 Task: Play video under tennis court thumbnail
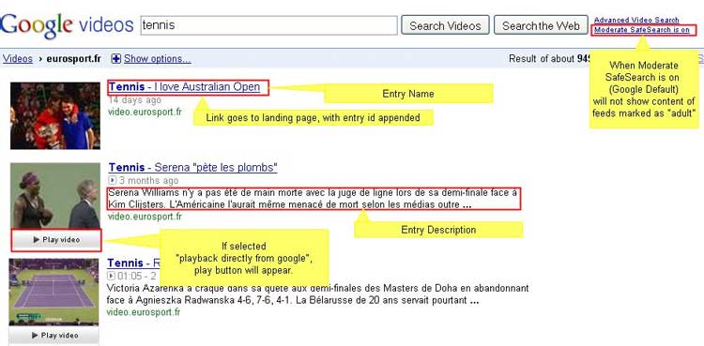54,336
